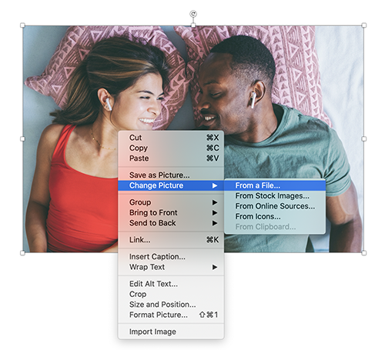Click the top-right corner resize handle
This screenshot has height=350, width=385.
(364, 25)
